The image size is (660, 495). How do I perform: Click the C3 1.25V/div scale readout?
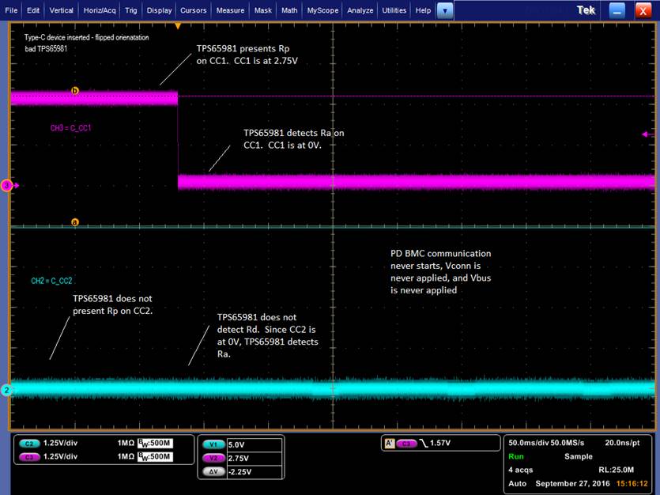(60, 457)
